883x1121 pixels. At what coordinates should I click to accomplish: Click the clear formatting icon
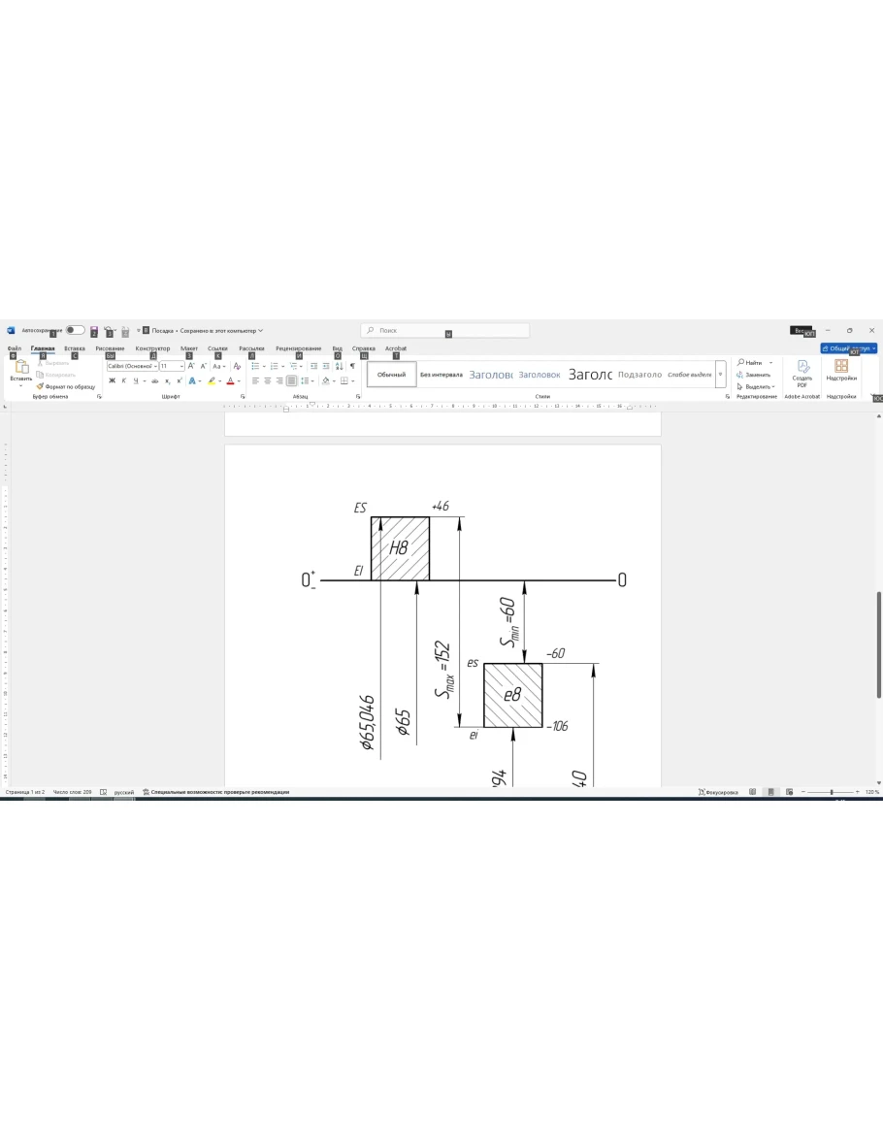pos(237,366)
